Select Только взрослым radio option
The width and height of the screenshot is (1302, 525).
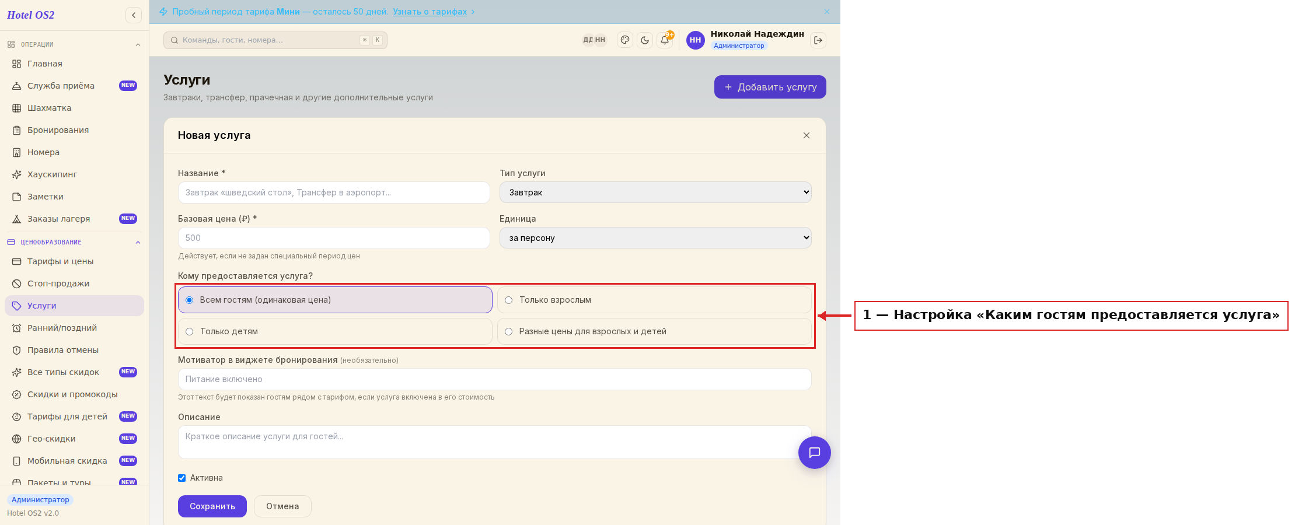(x=654, y=300)
